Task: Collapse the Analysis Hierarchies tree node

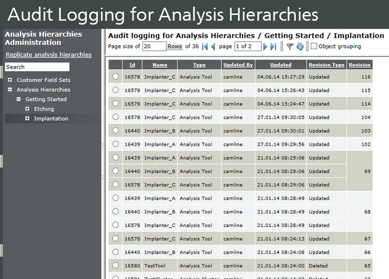Action: point(10,89)
